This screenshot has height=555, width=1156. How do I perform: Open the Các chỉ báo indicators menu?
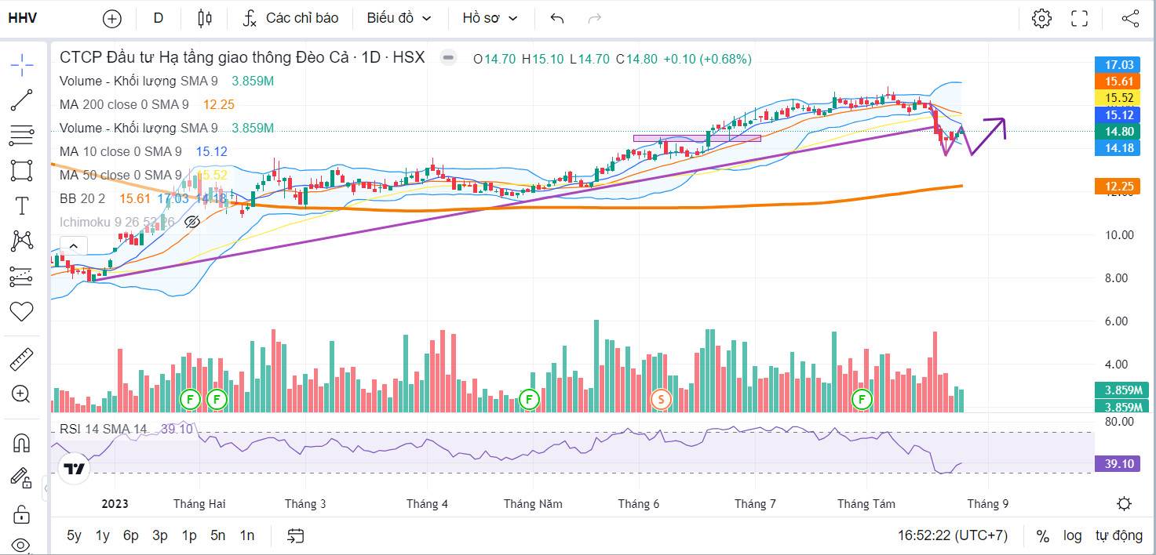[290, 18]
